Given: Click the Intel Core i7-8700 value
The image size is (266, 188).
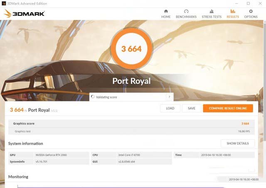Looking at the screenshot, I should [x=129, y=155].
